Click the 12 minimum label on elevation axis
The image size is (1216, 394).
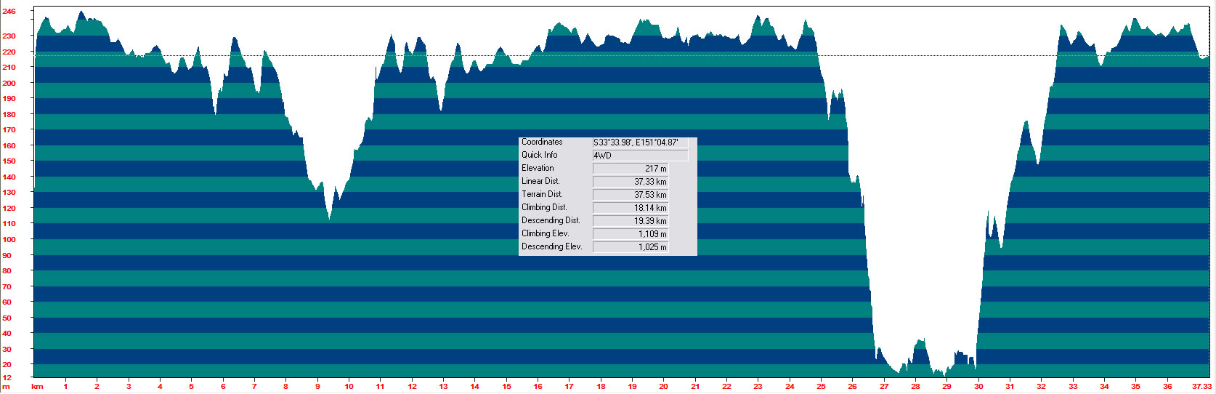coord(7,378)
